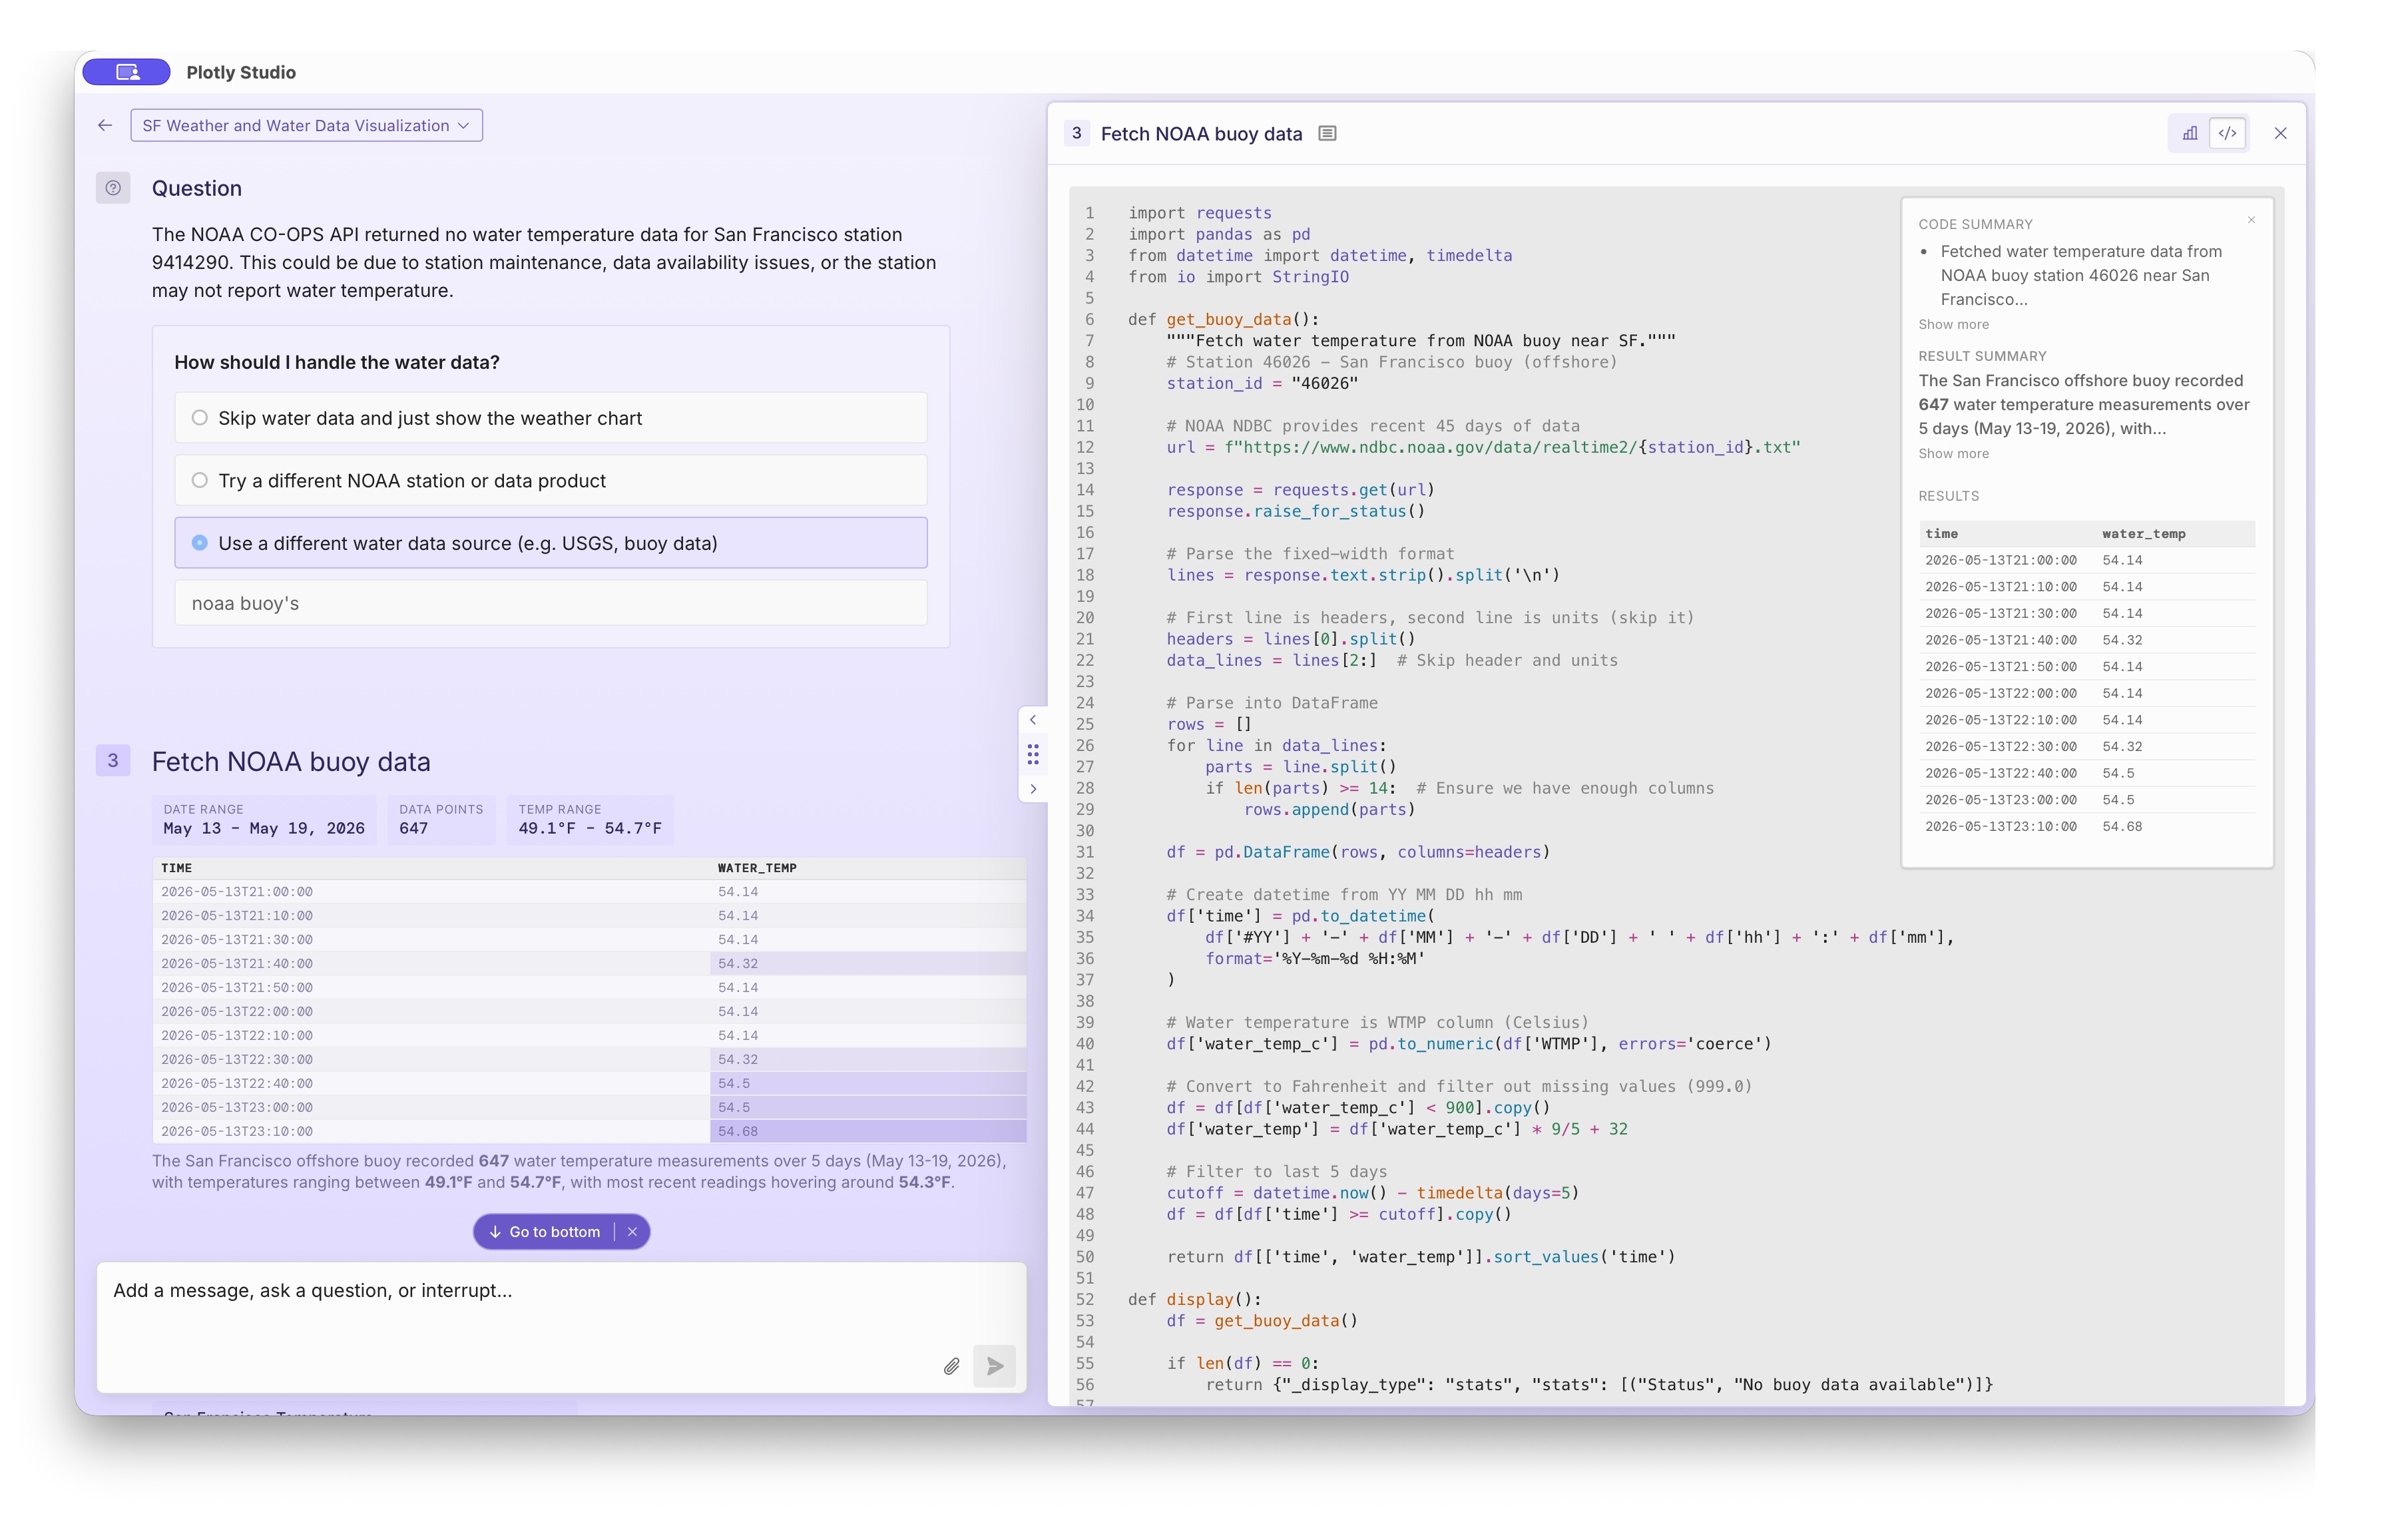Open the notes icon beside Fetch NOAA buoy data
The height and width of the screenshot is (1514, 2390).
1327,133
